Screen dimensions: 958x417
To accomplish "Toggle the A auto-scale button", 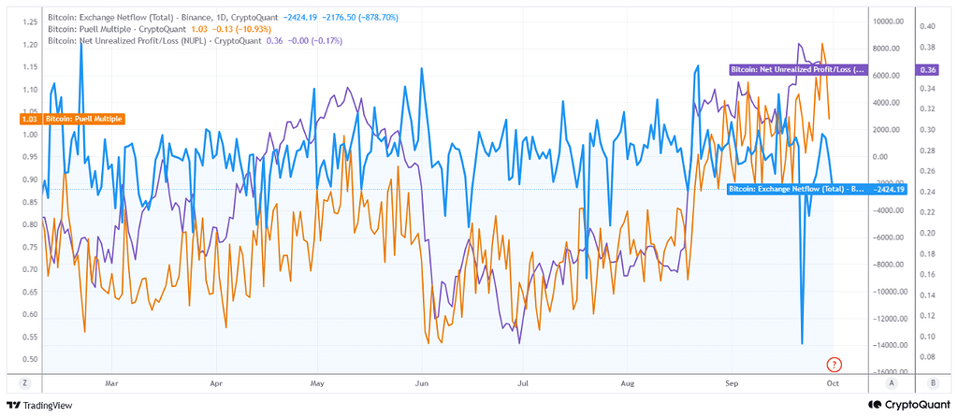I will point(892,383).
